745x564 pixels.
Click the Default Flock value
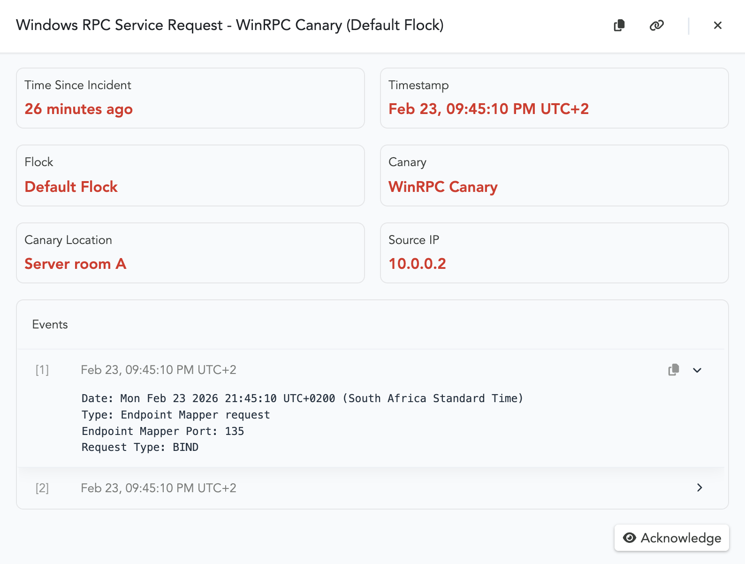(x=71, y=187)
